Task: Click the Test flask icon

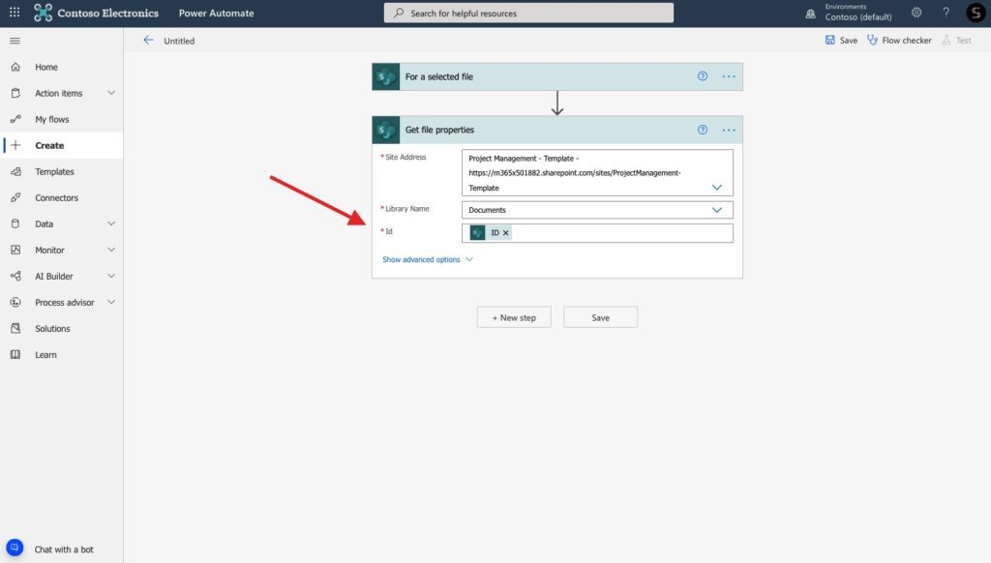Action: click(946, 40)
